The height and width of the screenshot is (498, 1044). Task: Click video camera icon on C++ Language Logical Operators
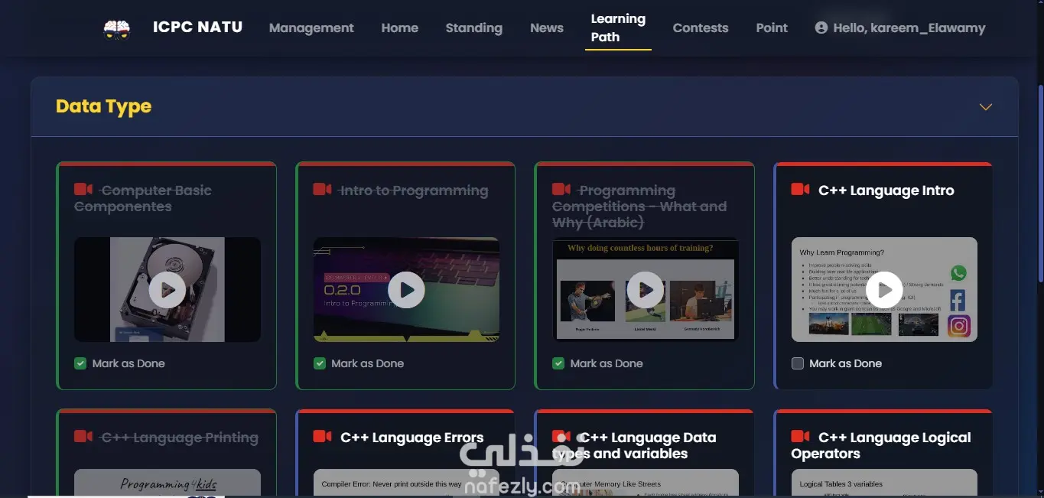pyautogui.click(x=800, y=436)
